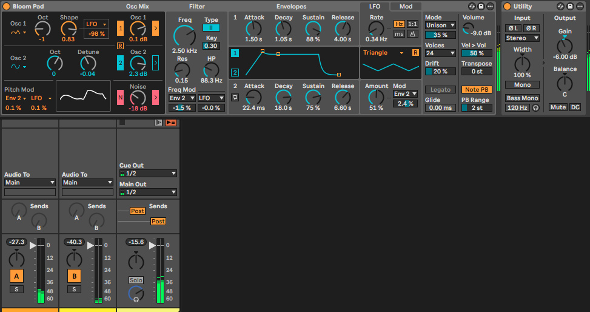The height and width of the screenshot is (312, 590).
Task: Open Osc 2 waveform dropdown
Action: pos(18,67)
